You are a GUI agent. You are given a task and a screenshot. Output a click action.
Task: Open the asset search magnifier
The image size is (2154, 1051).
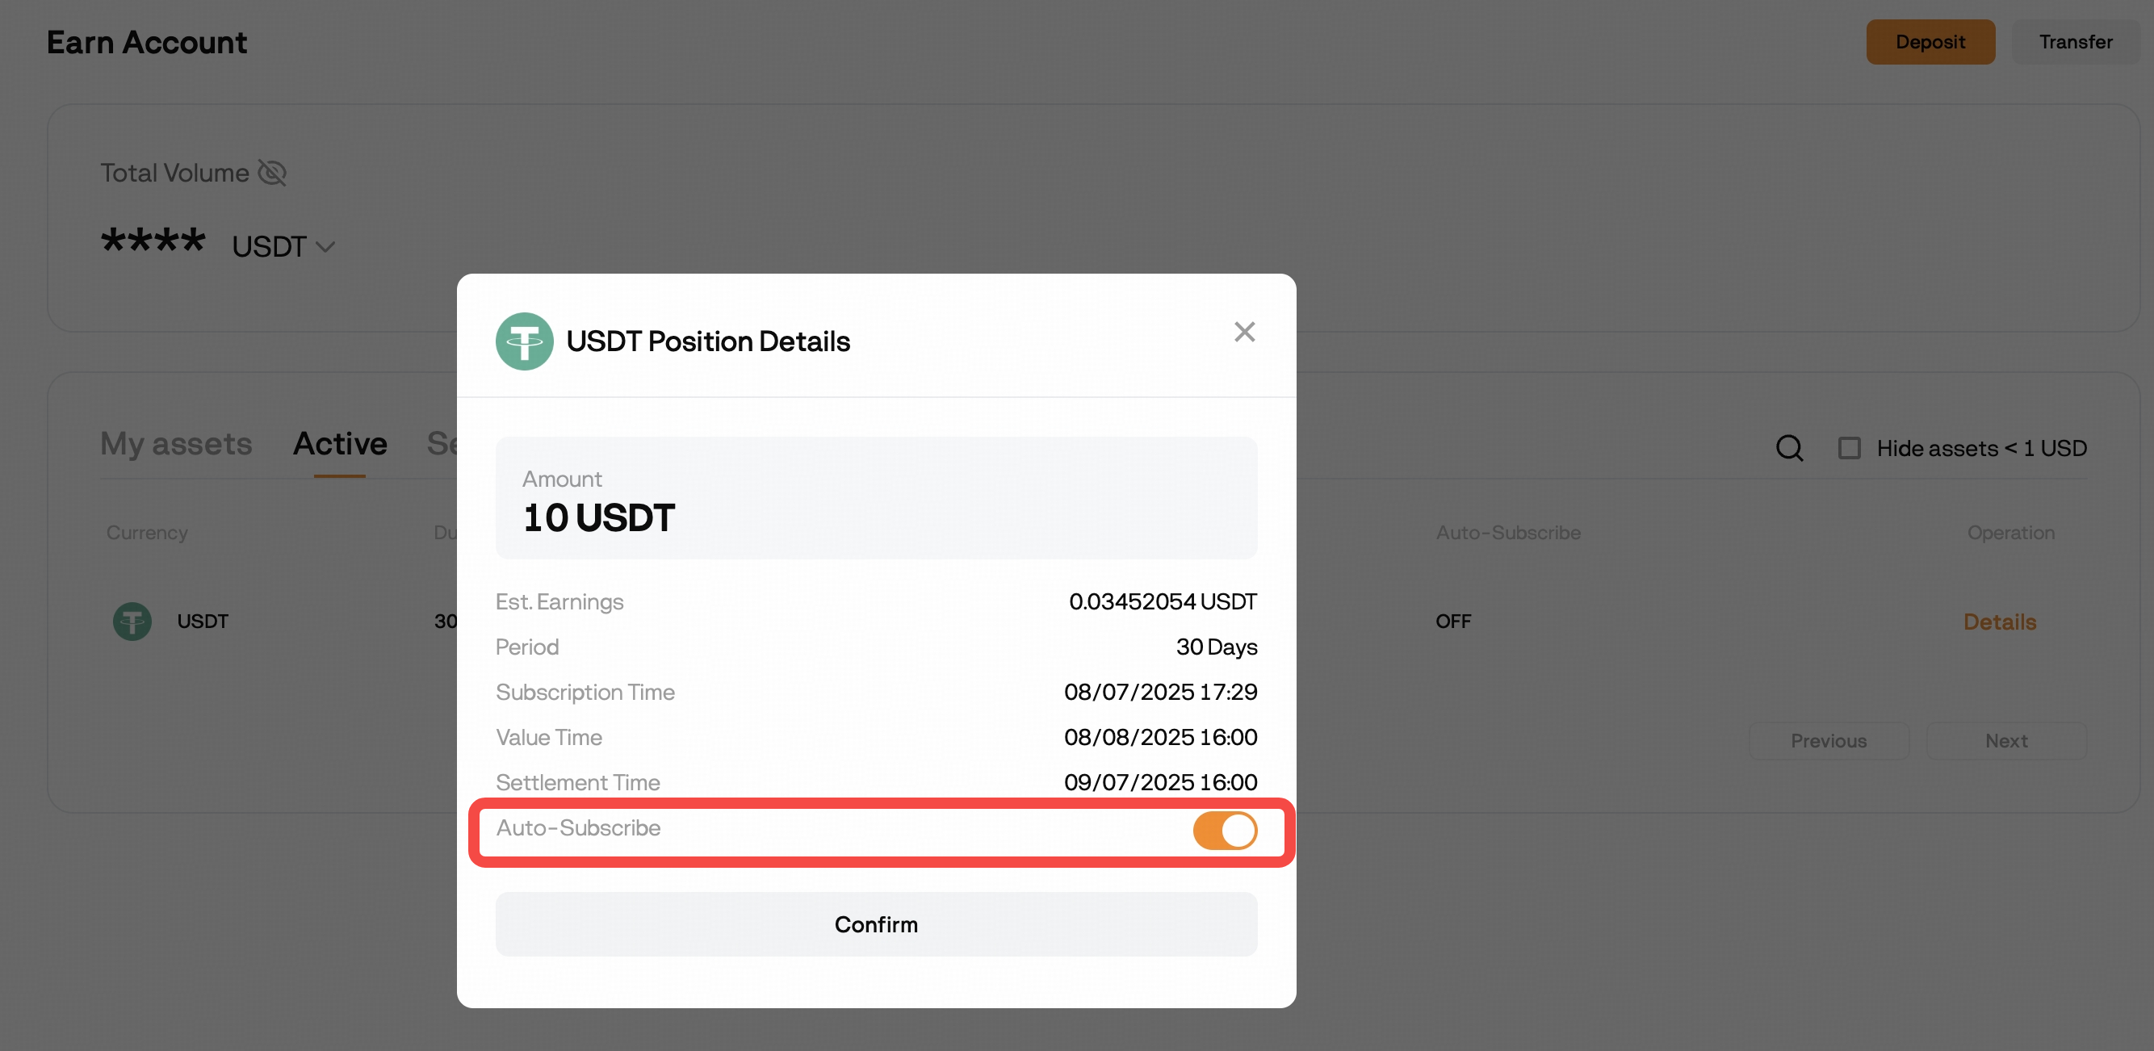(x=1789, y=448)
